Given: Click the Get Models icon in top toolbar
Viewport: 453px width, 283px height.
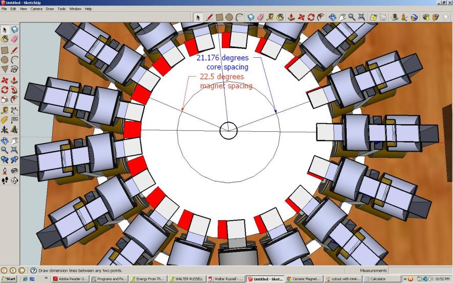Looking at the screenshot, I should pyautogui.click(x=426, y=17).
